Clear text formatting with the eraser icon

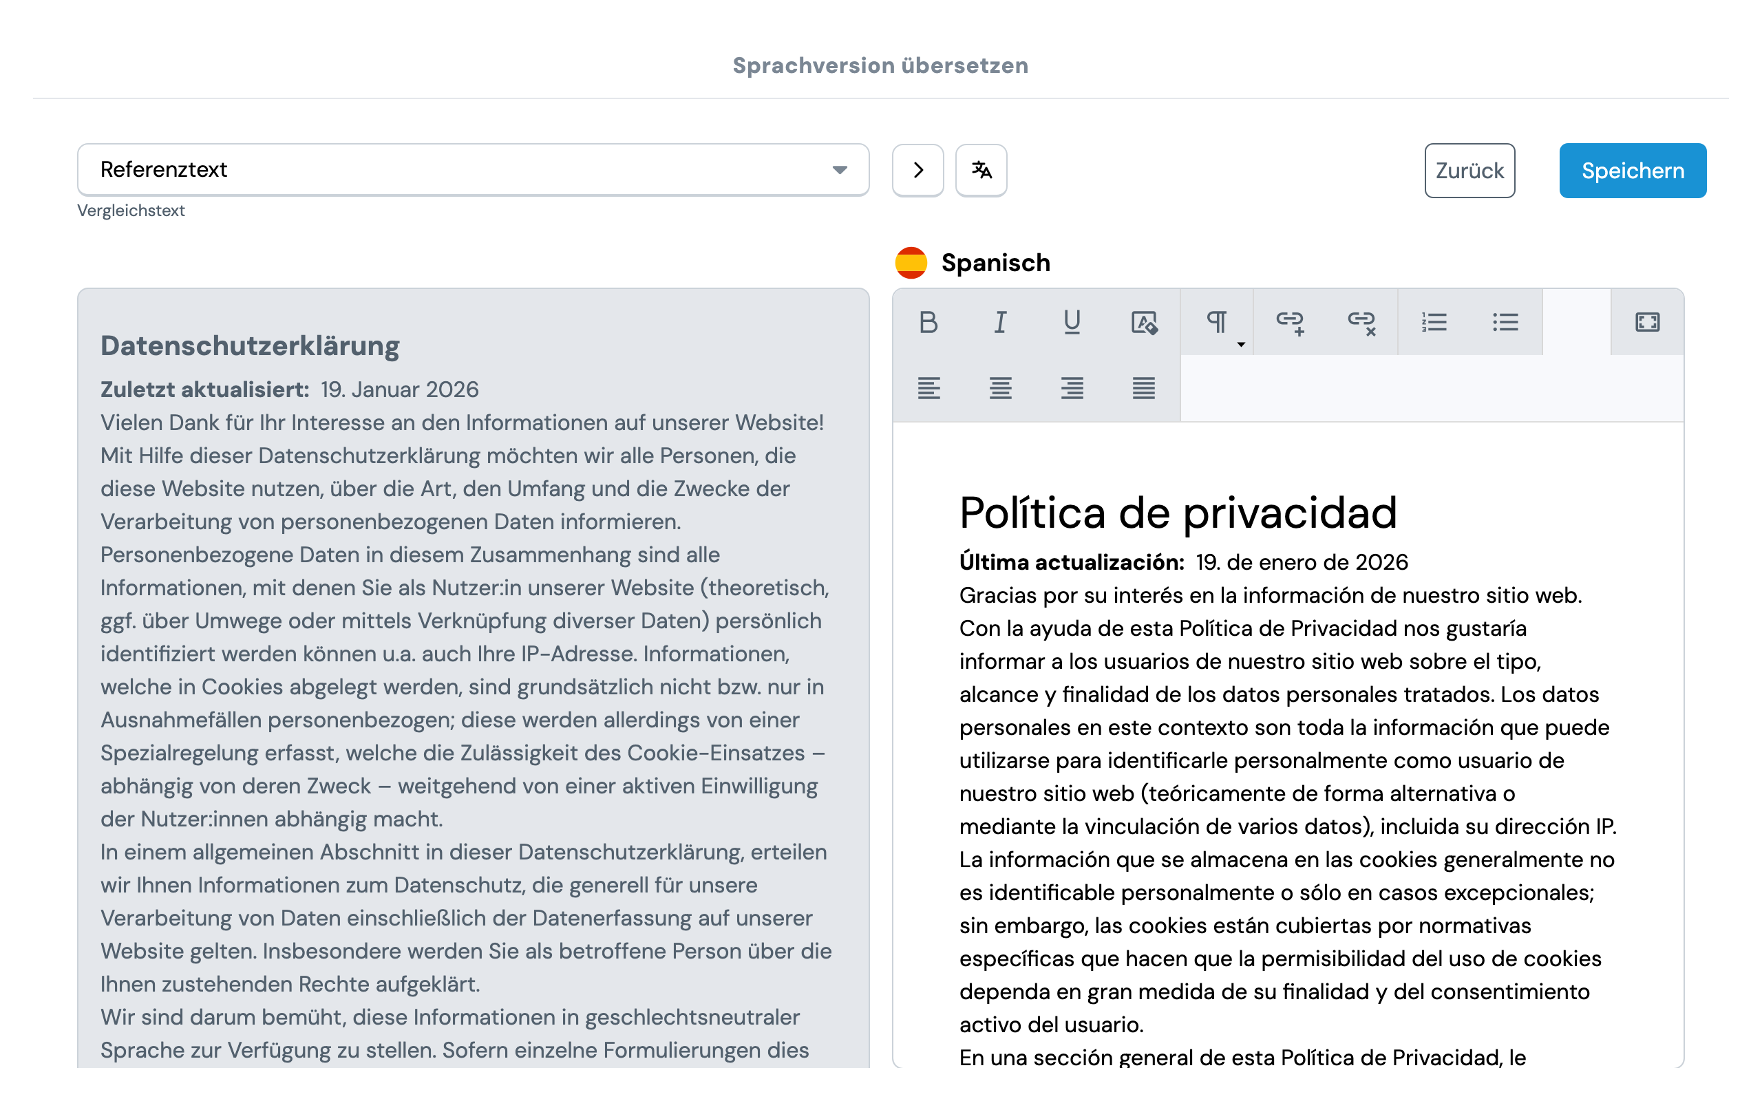1144,323
